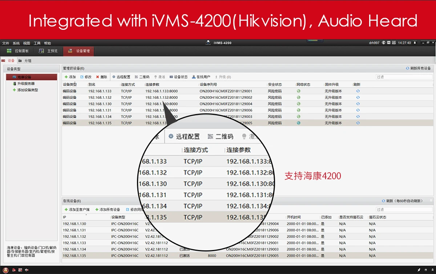
Task: Click the 激活 activate button
Action: coord(159,77)
